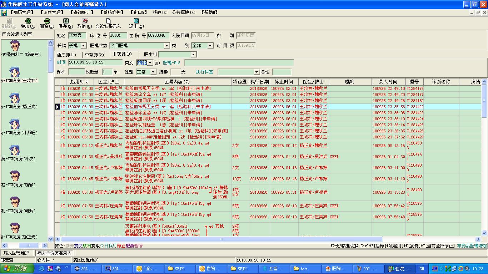Image resolution: width=488 pixels, height=274 pixels.
Task: Open the 医嘱状态 dropdown showing 今日医嘱
Action: point(166,46)
